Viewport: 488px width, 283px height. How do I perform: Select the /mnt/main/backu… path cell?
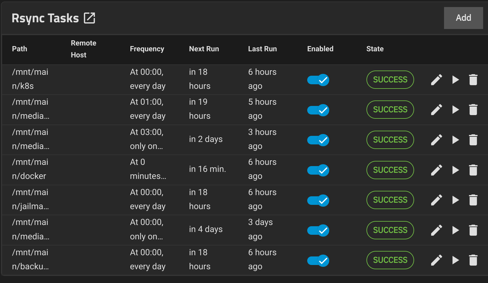coord(30,259)
